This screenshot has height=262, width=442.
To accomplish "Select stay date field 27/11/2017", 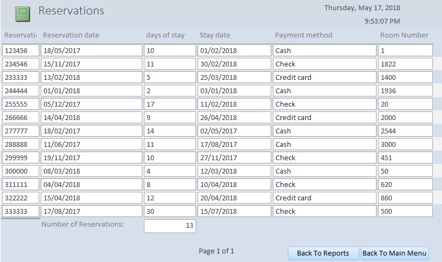I will click(x=234, y=158).
